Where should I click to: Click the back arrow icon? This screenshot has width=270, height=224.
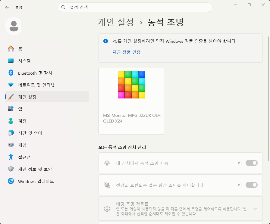click(7, 7)
